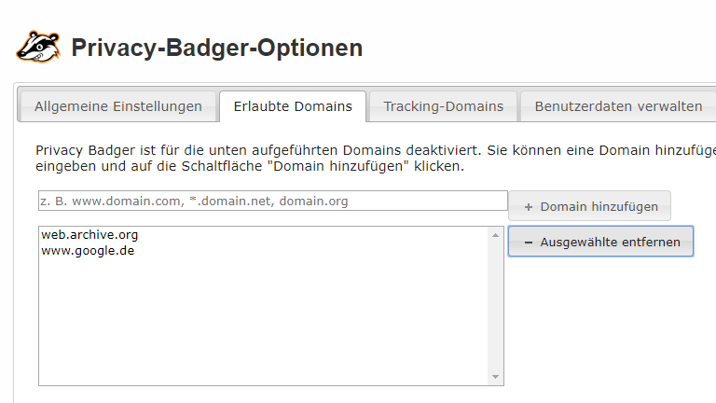Click the Privacy Badger logo icon
716x403 pixels.
(x=39, y=47)
